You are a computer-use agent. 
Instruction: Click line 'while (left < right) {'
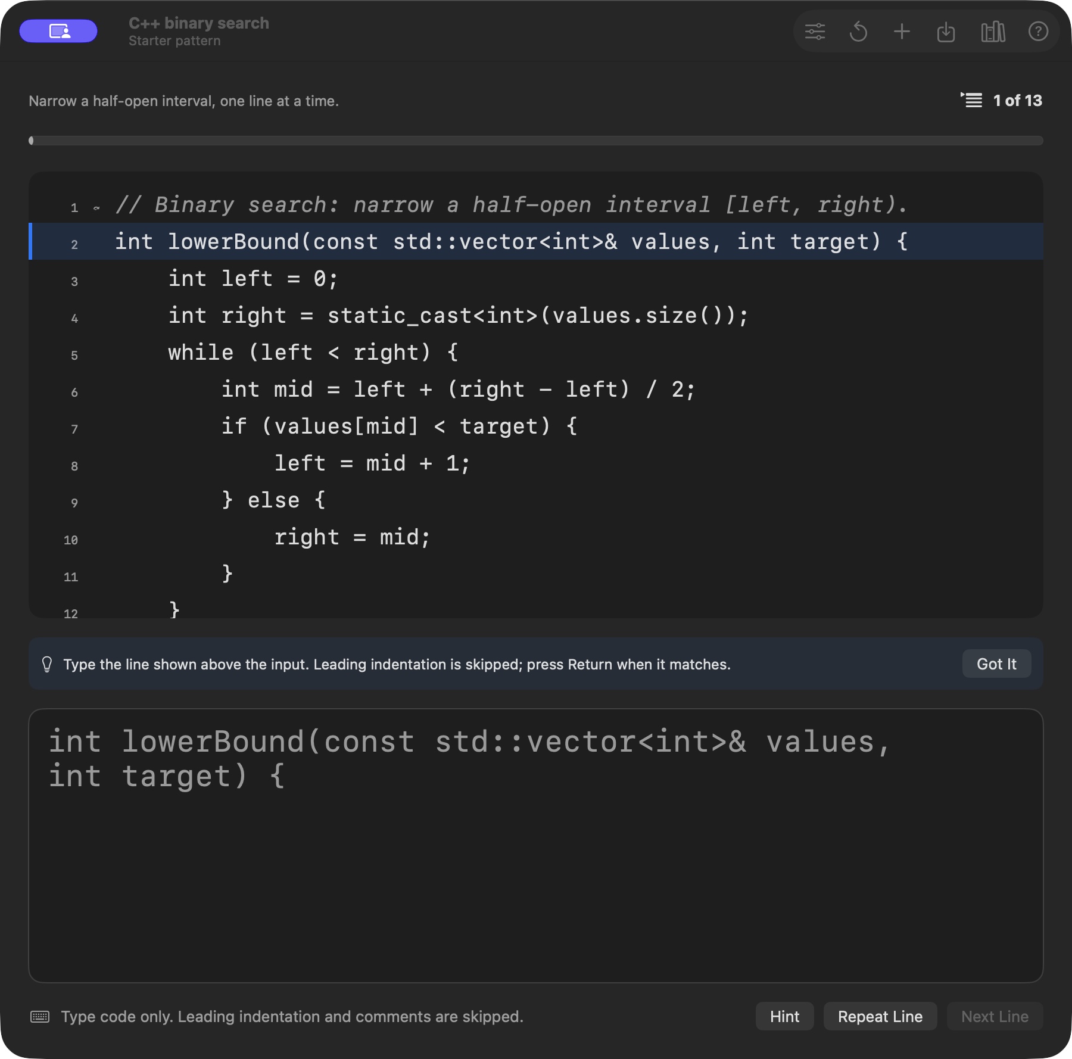pos(313,353)
